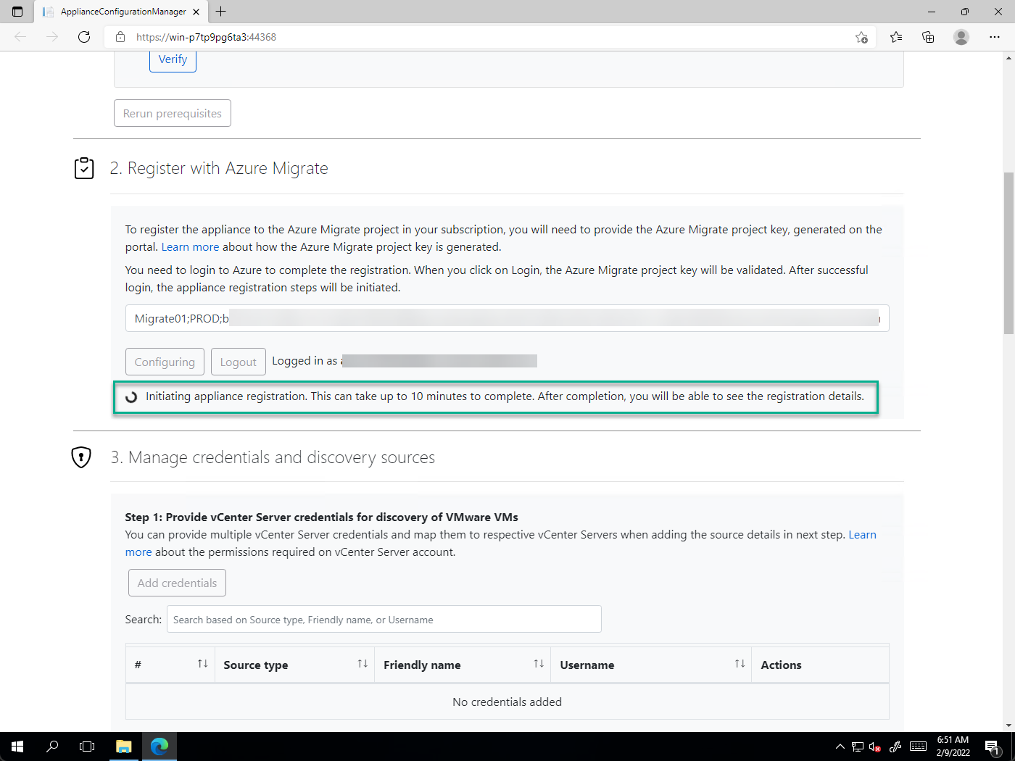
Task: Close the ApplianceConfigurationManager tab
Action: (196, 12)
